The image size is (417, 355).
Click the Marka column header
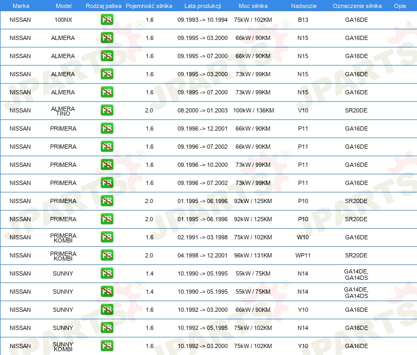(x=21, y=6)
